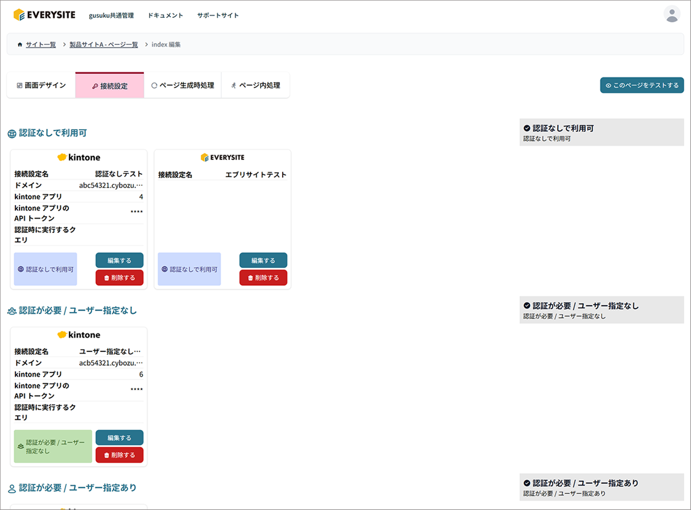Click the kintone logo on ユーザー指定なし card
Viewport: 691px width, 510px height.
tap(79, 335)
